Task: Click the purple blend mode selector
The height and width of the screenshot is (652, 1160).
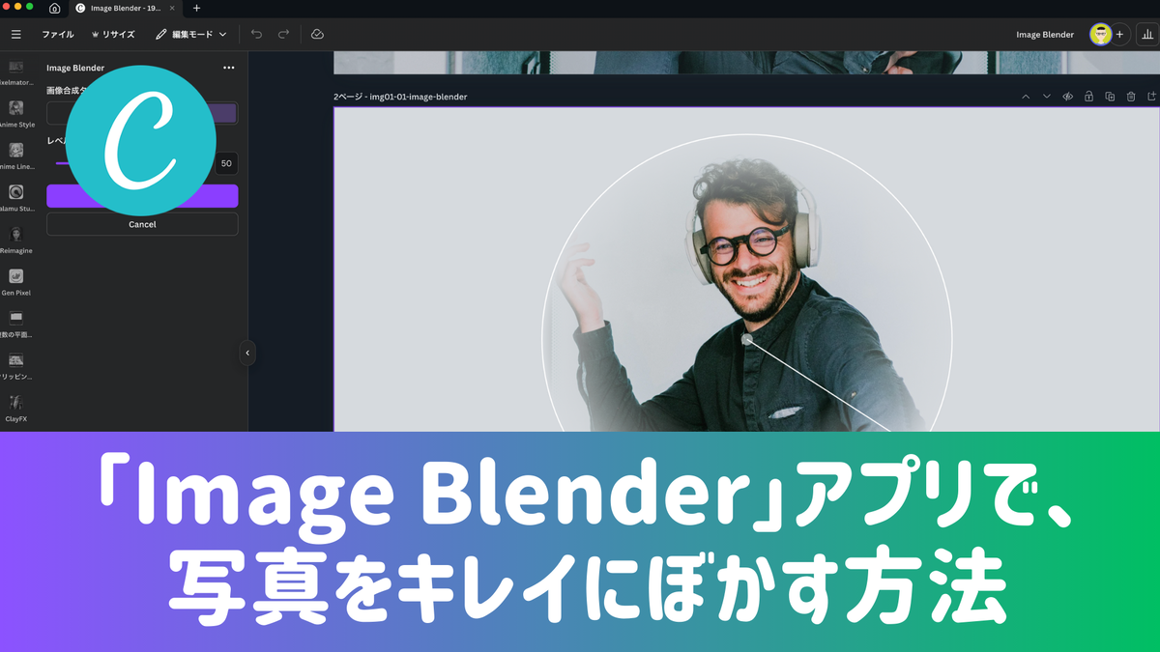Action: [x=221, y=113]
